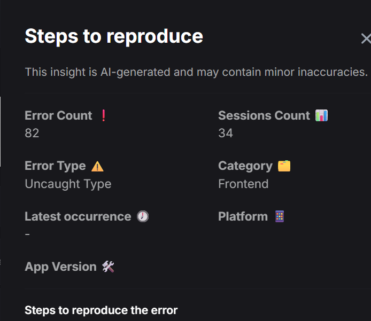
Task: Click the Frontend category value
Action: pyautogui.click(x=243, y=184)
